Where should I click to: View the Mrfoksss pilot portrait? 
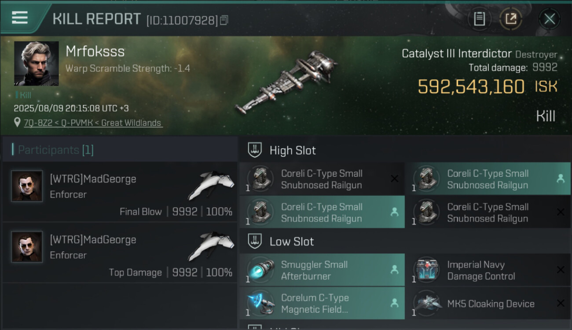point(36,63)
